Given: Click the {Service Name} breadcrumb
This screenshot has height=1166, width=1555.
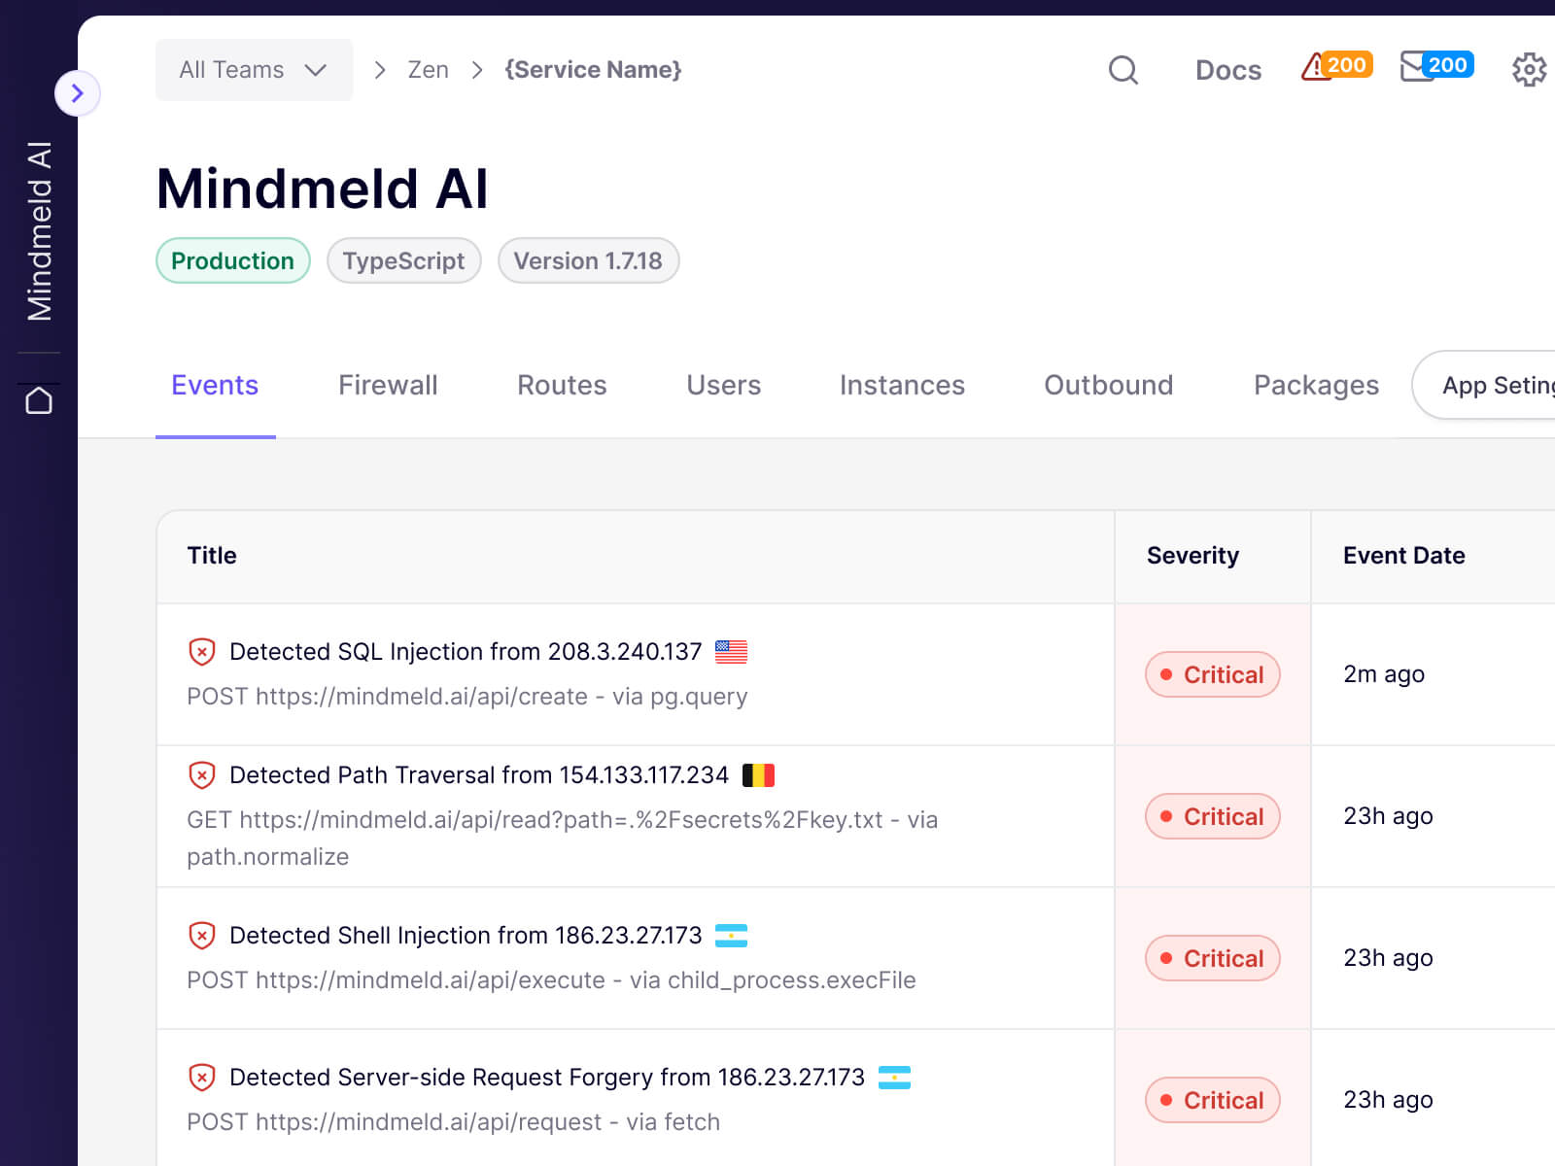Looking at the screenshot, I should click(593, 70).
